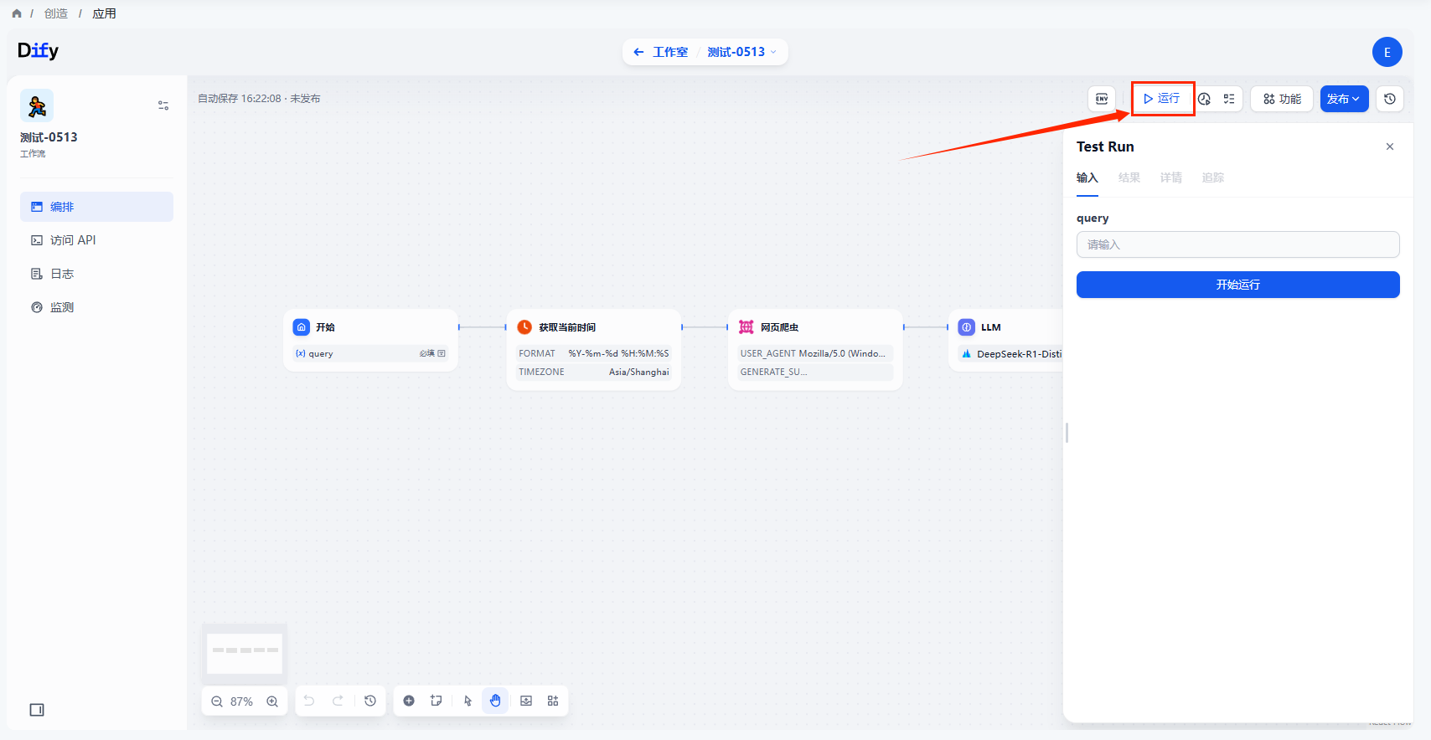The width and height of the screenshot is (1431, 740).
Task: Click the organize nodes layout icon
Action: pos(553,701)
